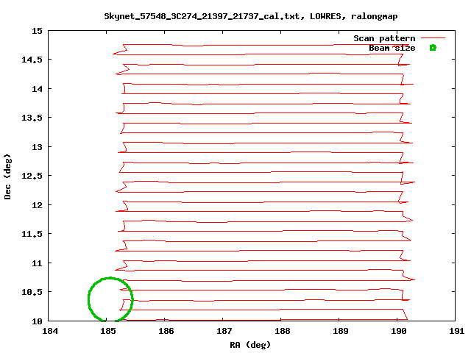Click the 'Dec (deg)' axis label
The image size is (471, 353).
pyautogui.click(x=7, y=176)
